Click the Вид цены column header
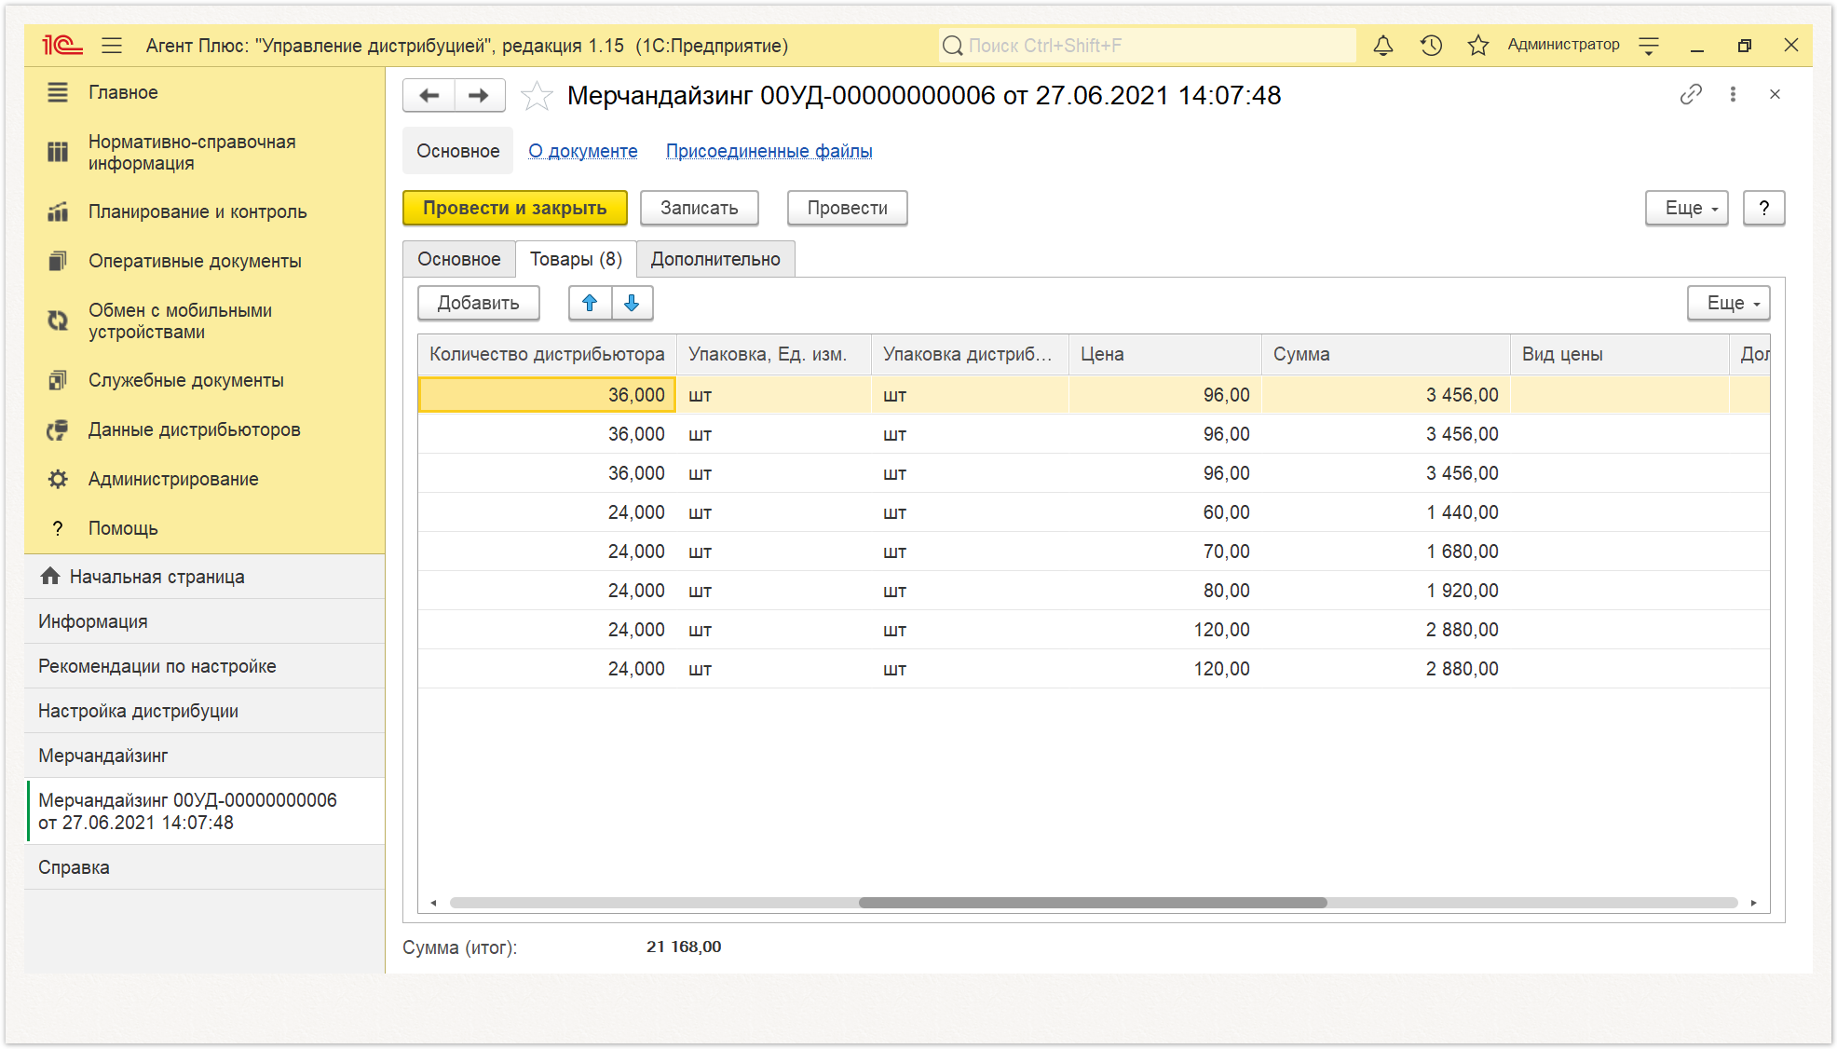1837x1049 pixels. 1619,354
